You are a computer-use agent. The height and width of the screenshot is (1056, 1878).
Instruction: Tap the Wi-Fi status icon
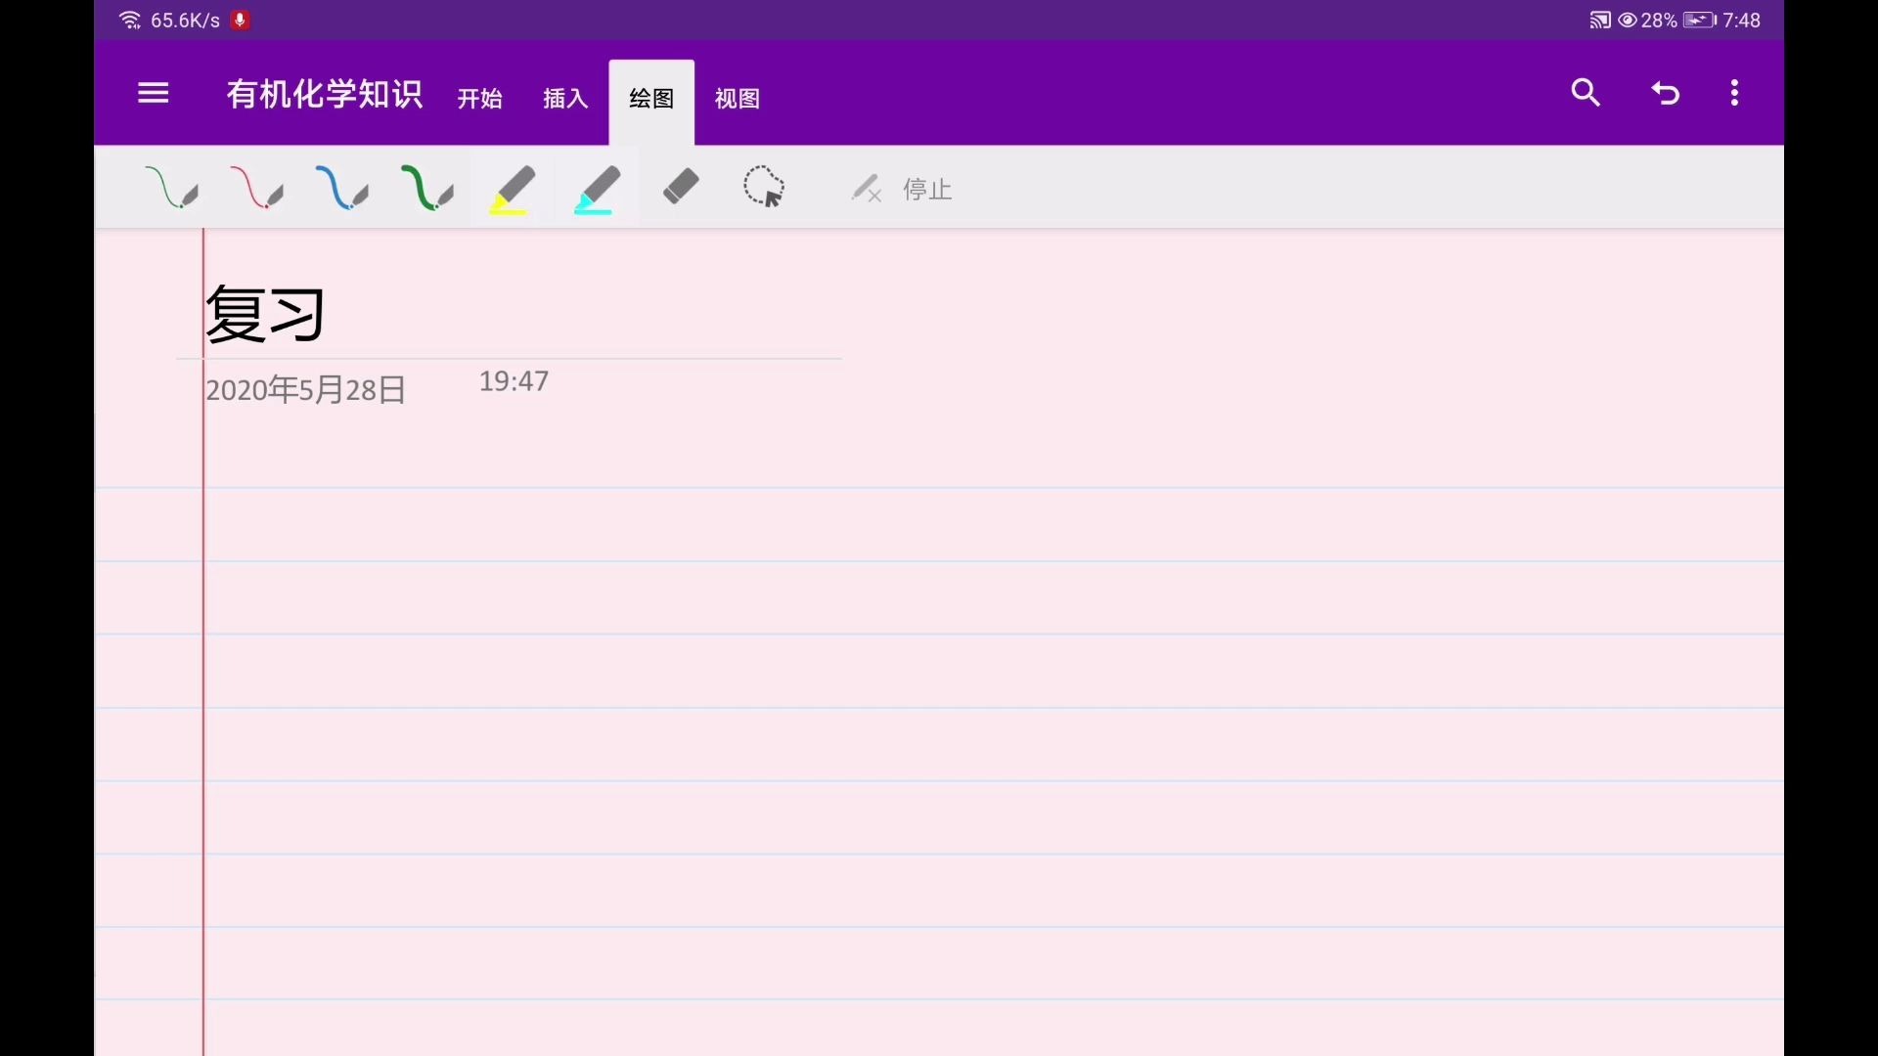pos(130,20)
